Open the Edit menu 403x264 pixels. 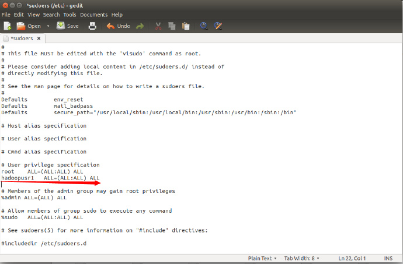click(x=19, y=15)
